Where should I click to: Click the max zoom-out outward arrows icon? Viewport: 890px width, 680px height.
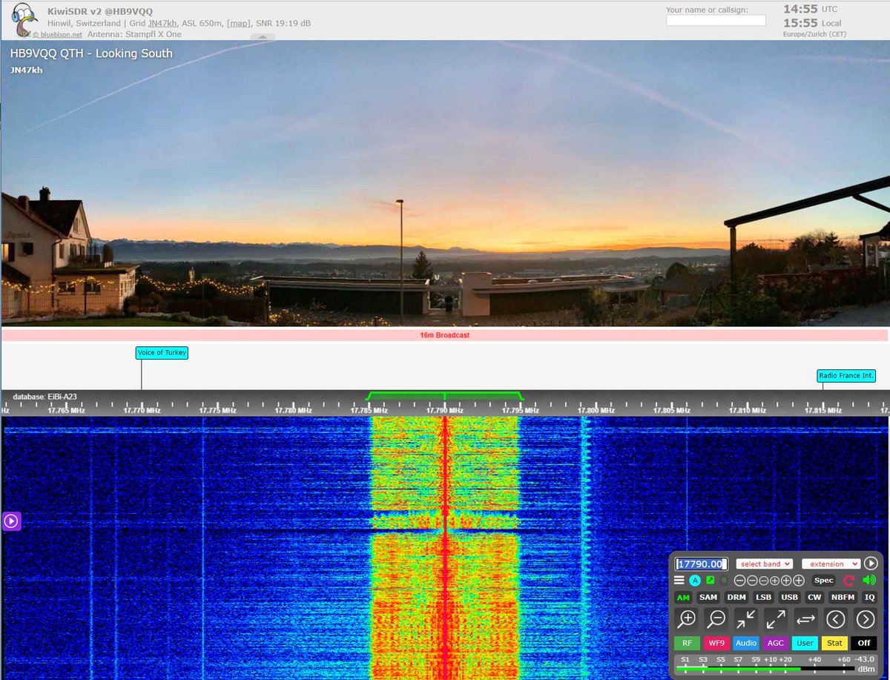[x=776, y=618]
